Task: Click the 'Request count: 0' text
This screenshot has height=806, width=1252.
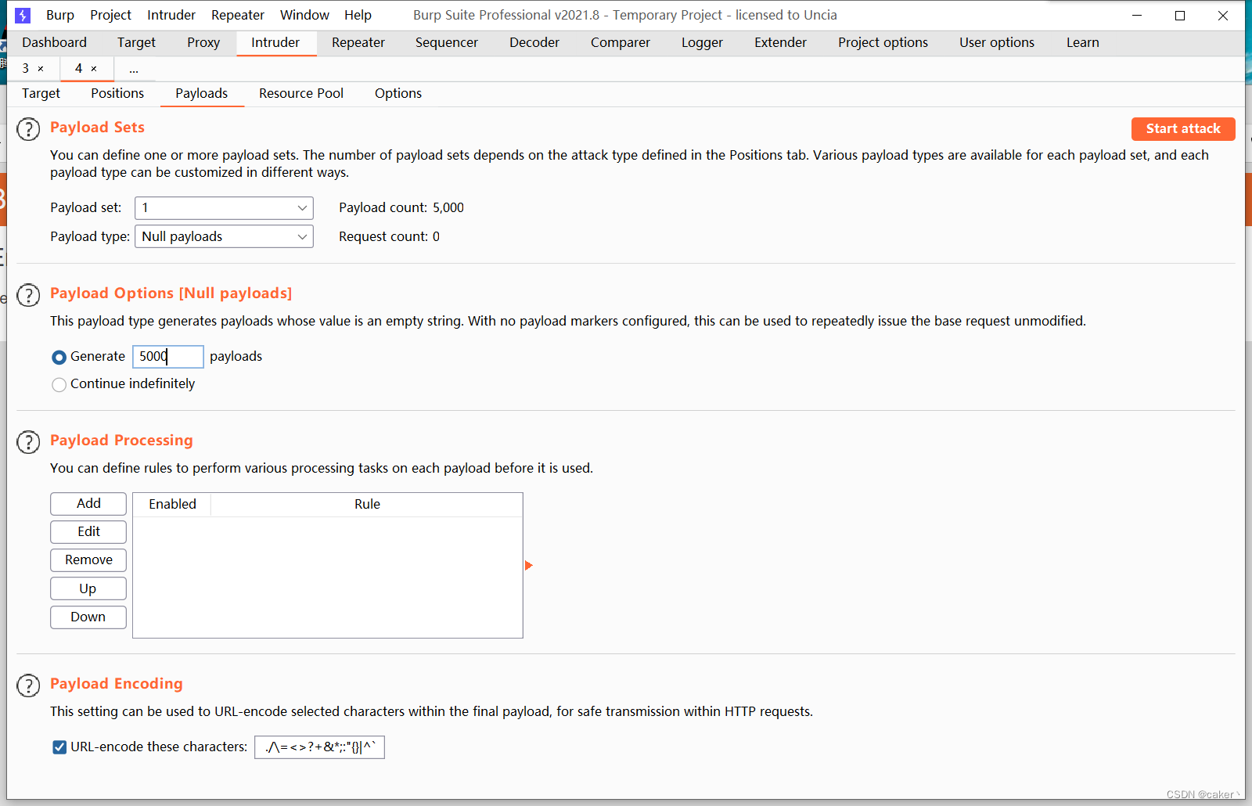Action: (x=389, y=236)
